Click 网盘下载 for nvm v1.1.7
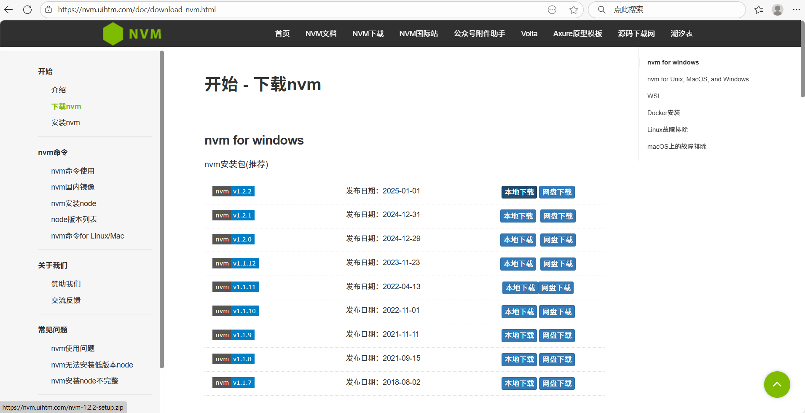Viewport: 805px width, 413px height. [x=557, y=383]
